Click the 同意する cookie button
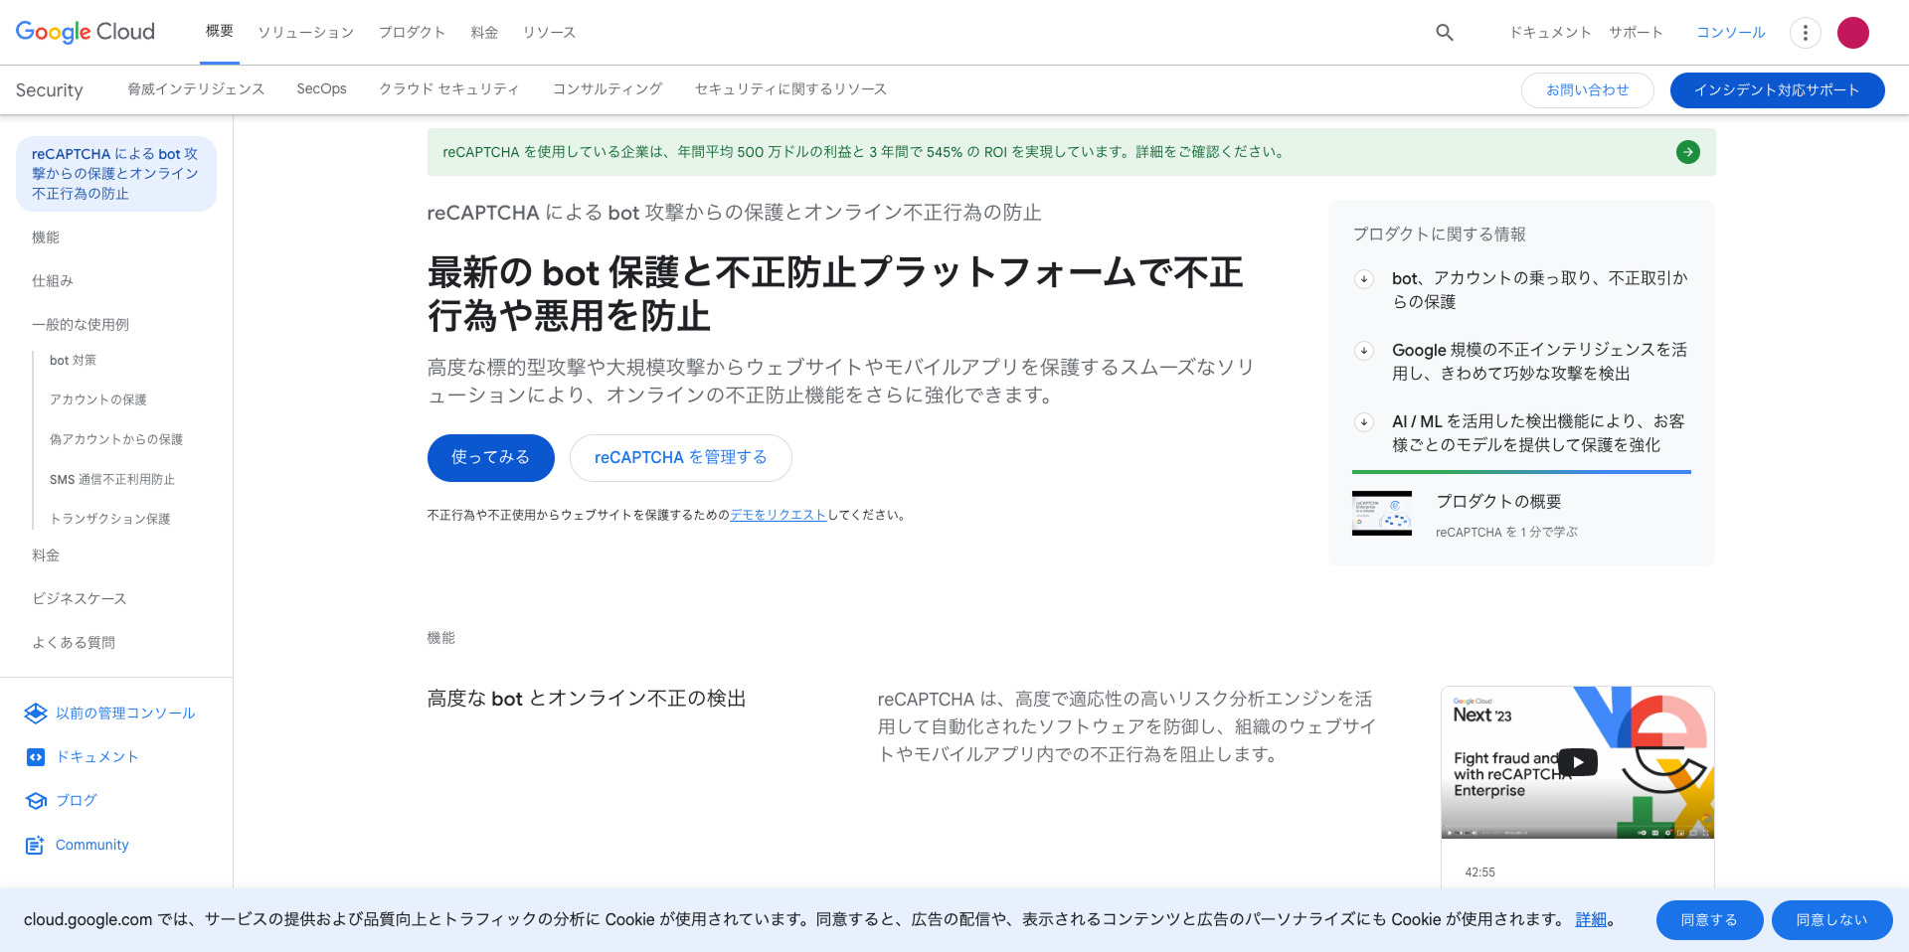Image resolution: width=1909 pixels, height=952 pixels. [1710, 920]
